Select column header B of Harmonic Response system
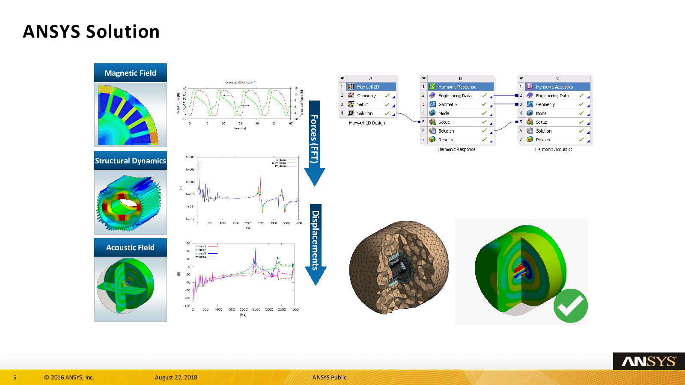 point(461,79)
